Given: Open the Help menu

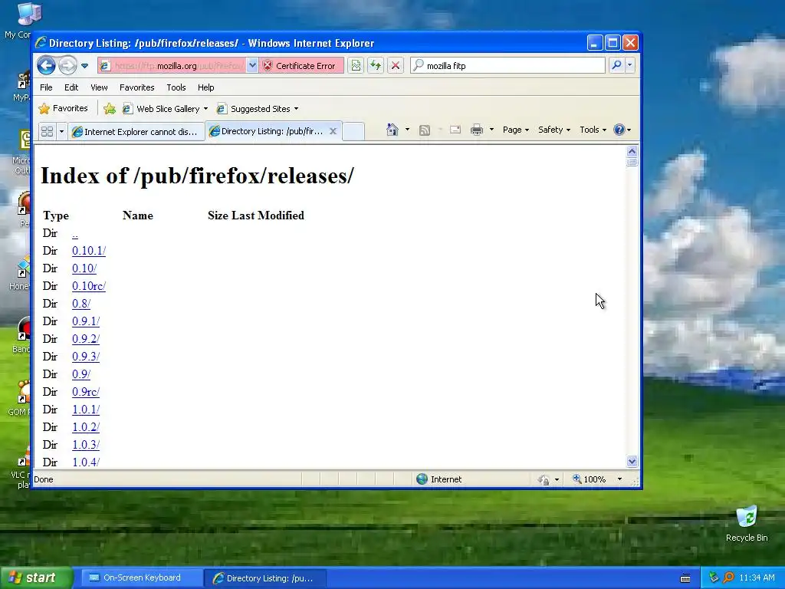Looking at the screenshot, I should pos(205,87).
